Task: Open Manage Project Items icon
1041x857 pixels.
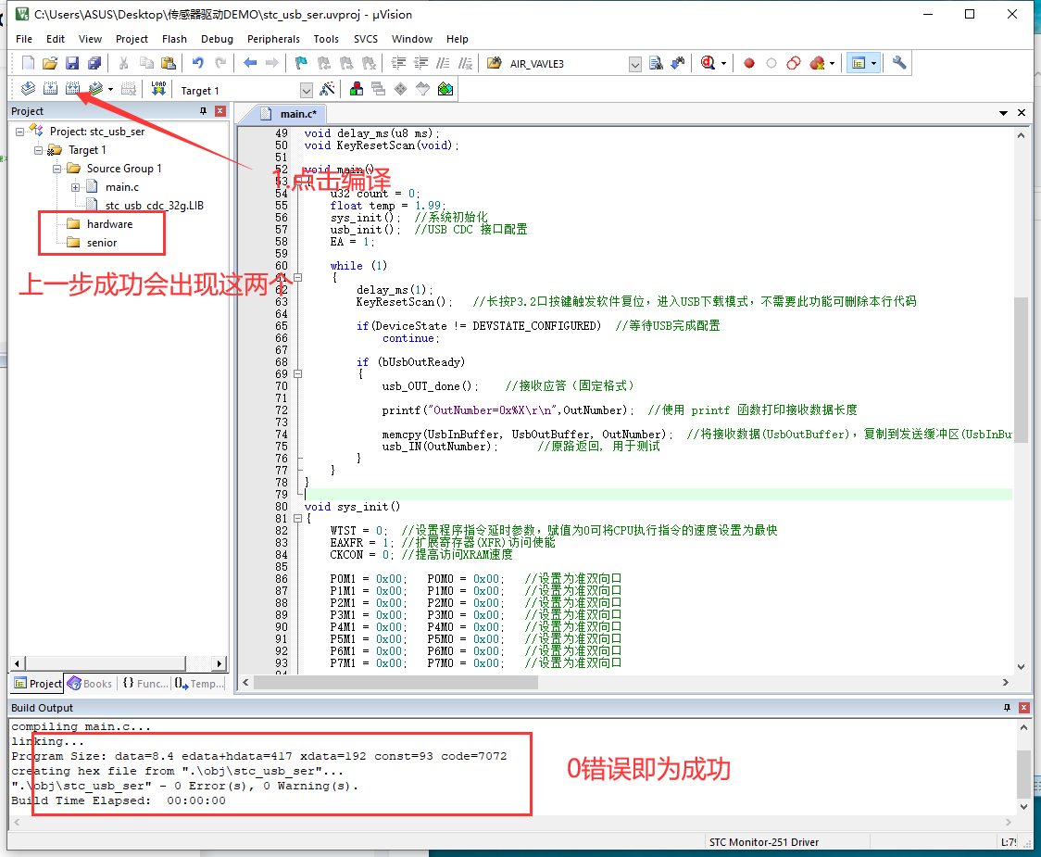Action: 357,88
